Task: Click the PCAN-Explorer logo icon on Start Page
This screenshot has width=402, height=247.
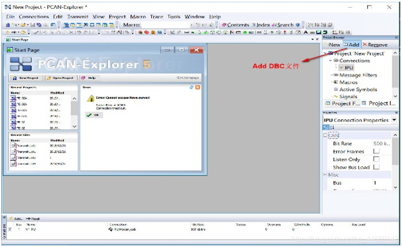Action: click(x=20, y=64)
